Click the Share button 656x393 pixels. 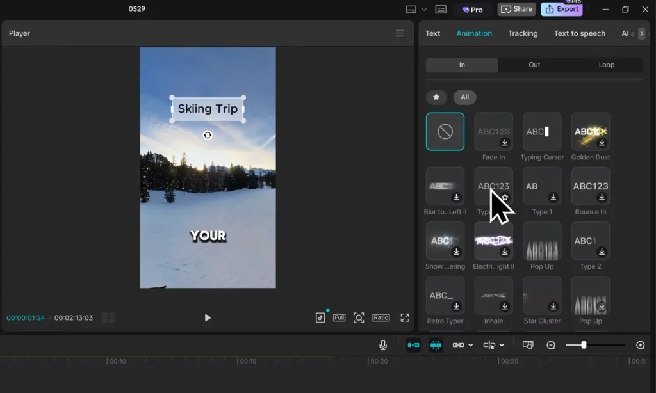(517, 9)
